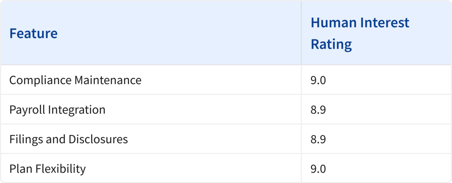
Task: Select the Plan Flexibility cell
Action: click(151, 168)
